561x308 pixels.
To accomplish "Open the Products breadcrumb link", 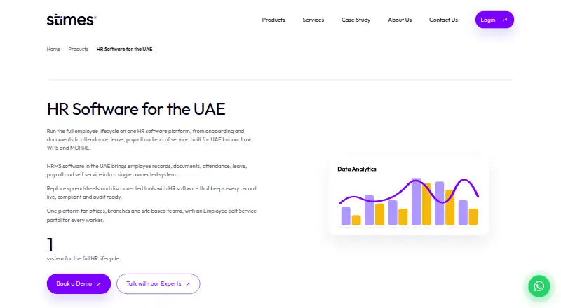I will [x=78, y=49].
